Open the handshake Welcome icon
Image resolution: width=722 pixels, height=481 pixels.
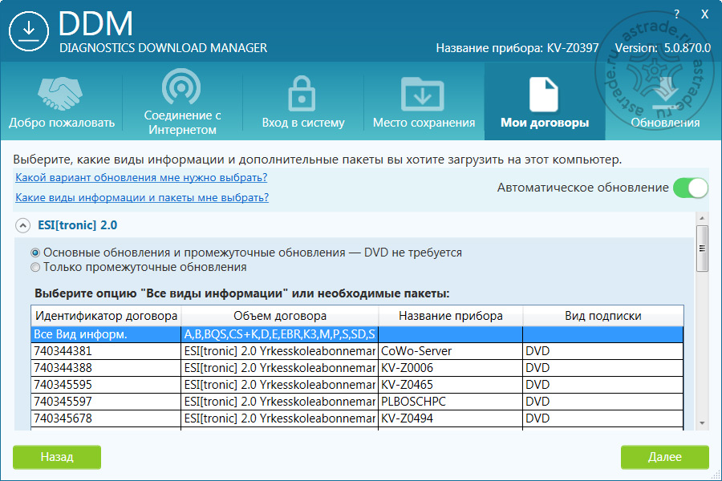click(60, 94)
